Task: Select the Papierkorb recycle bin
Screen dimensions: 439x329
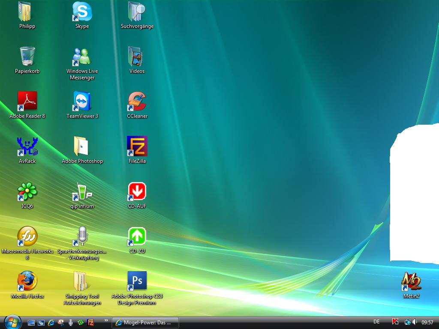Action: 27,57
